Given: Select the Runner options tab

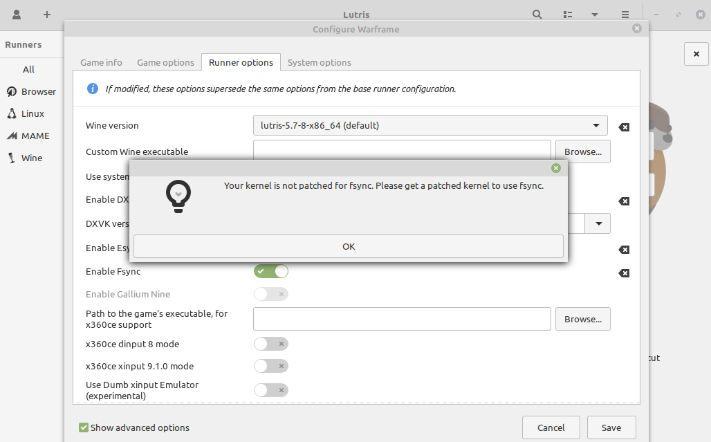Looking at the screenshot, I should pyautogui.click(x=241, y=62).
